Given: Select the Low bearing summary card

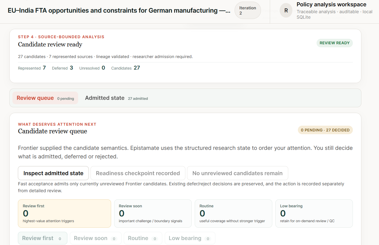Looking at the screenshot, I should 314,213.
